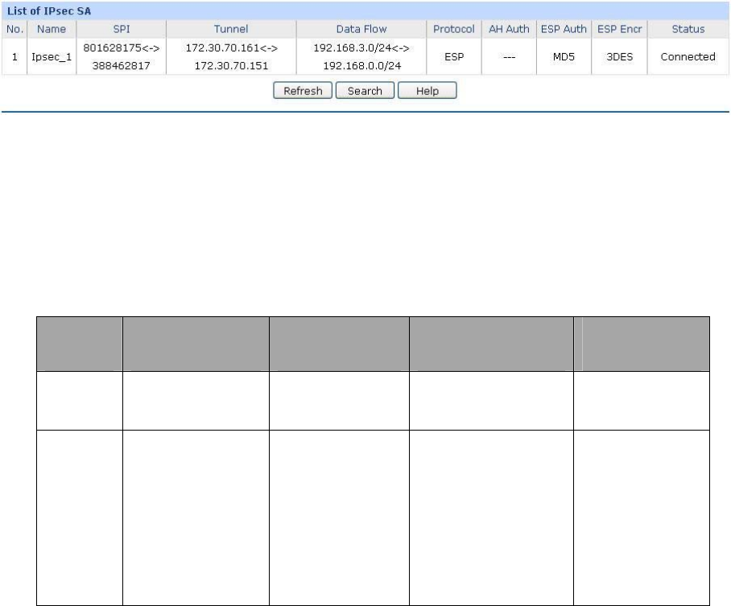This screenshot has height=606, width=731.
Task: Select the SPI column header
Action: click(x=121, y=29)
